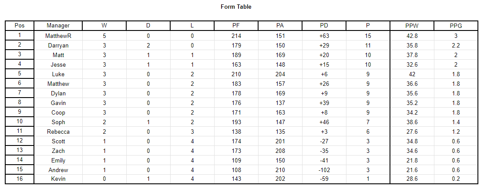Select the Manager column header
Viewport: 484px width, 186px height.
(x=58, y=26)
